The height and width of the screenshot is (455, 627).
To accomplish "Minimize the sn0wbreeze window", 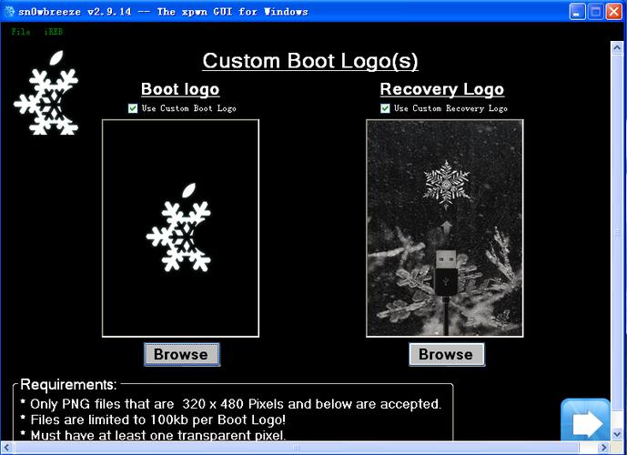I will pos(579,11).
